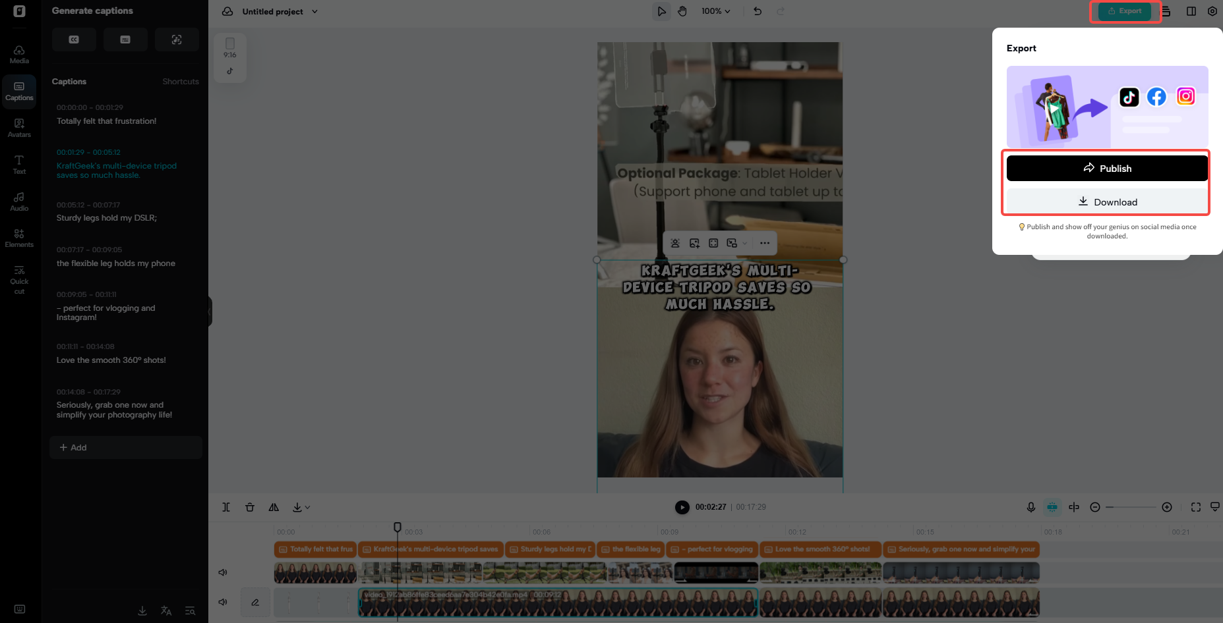Expand the download options chevron above the timeline
Image resolution: width=1223 pixels, height=623 pixels.
click(x=307, y=507)
